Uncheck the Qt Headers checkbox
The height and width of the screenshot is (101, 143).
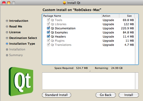pyautogui.click(x=48, y=36)
